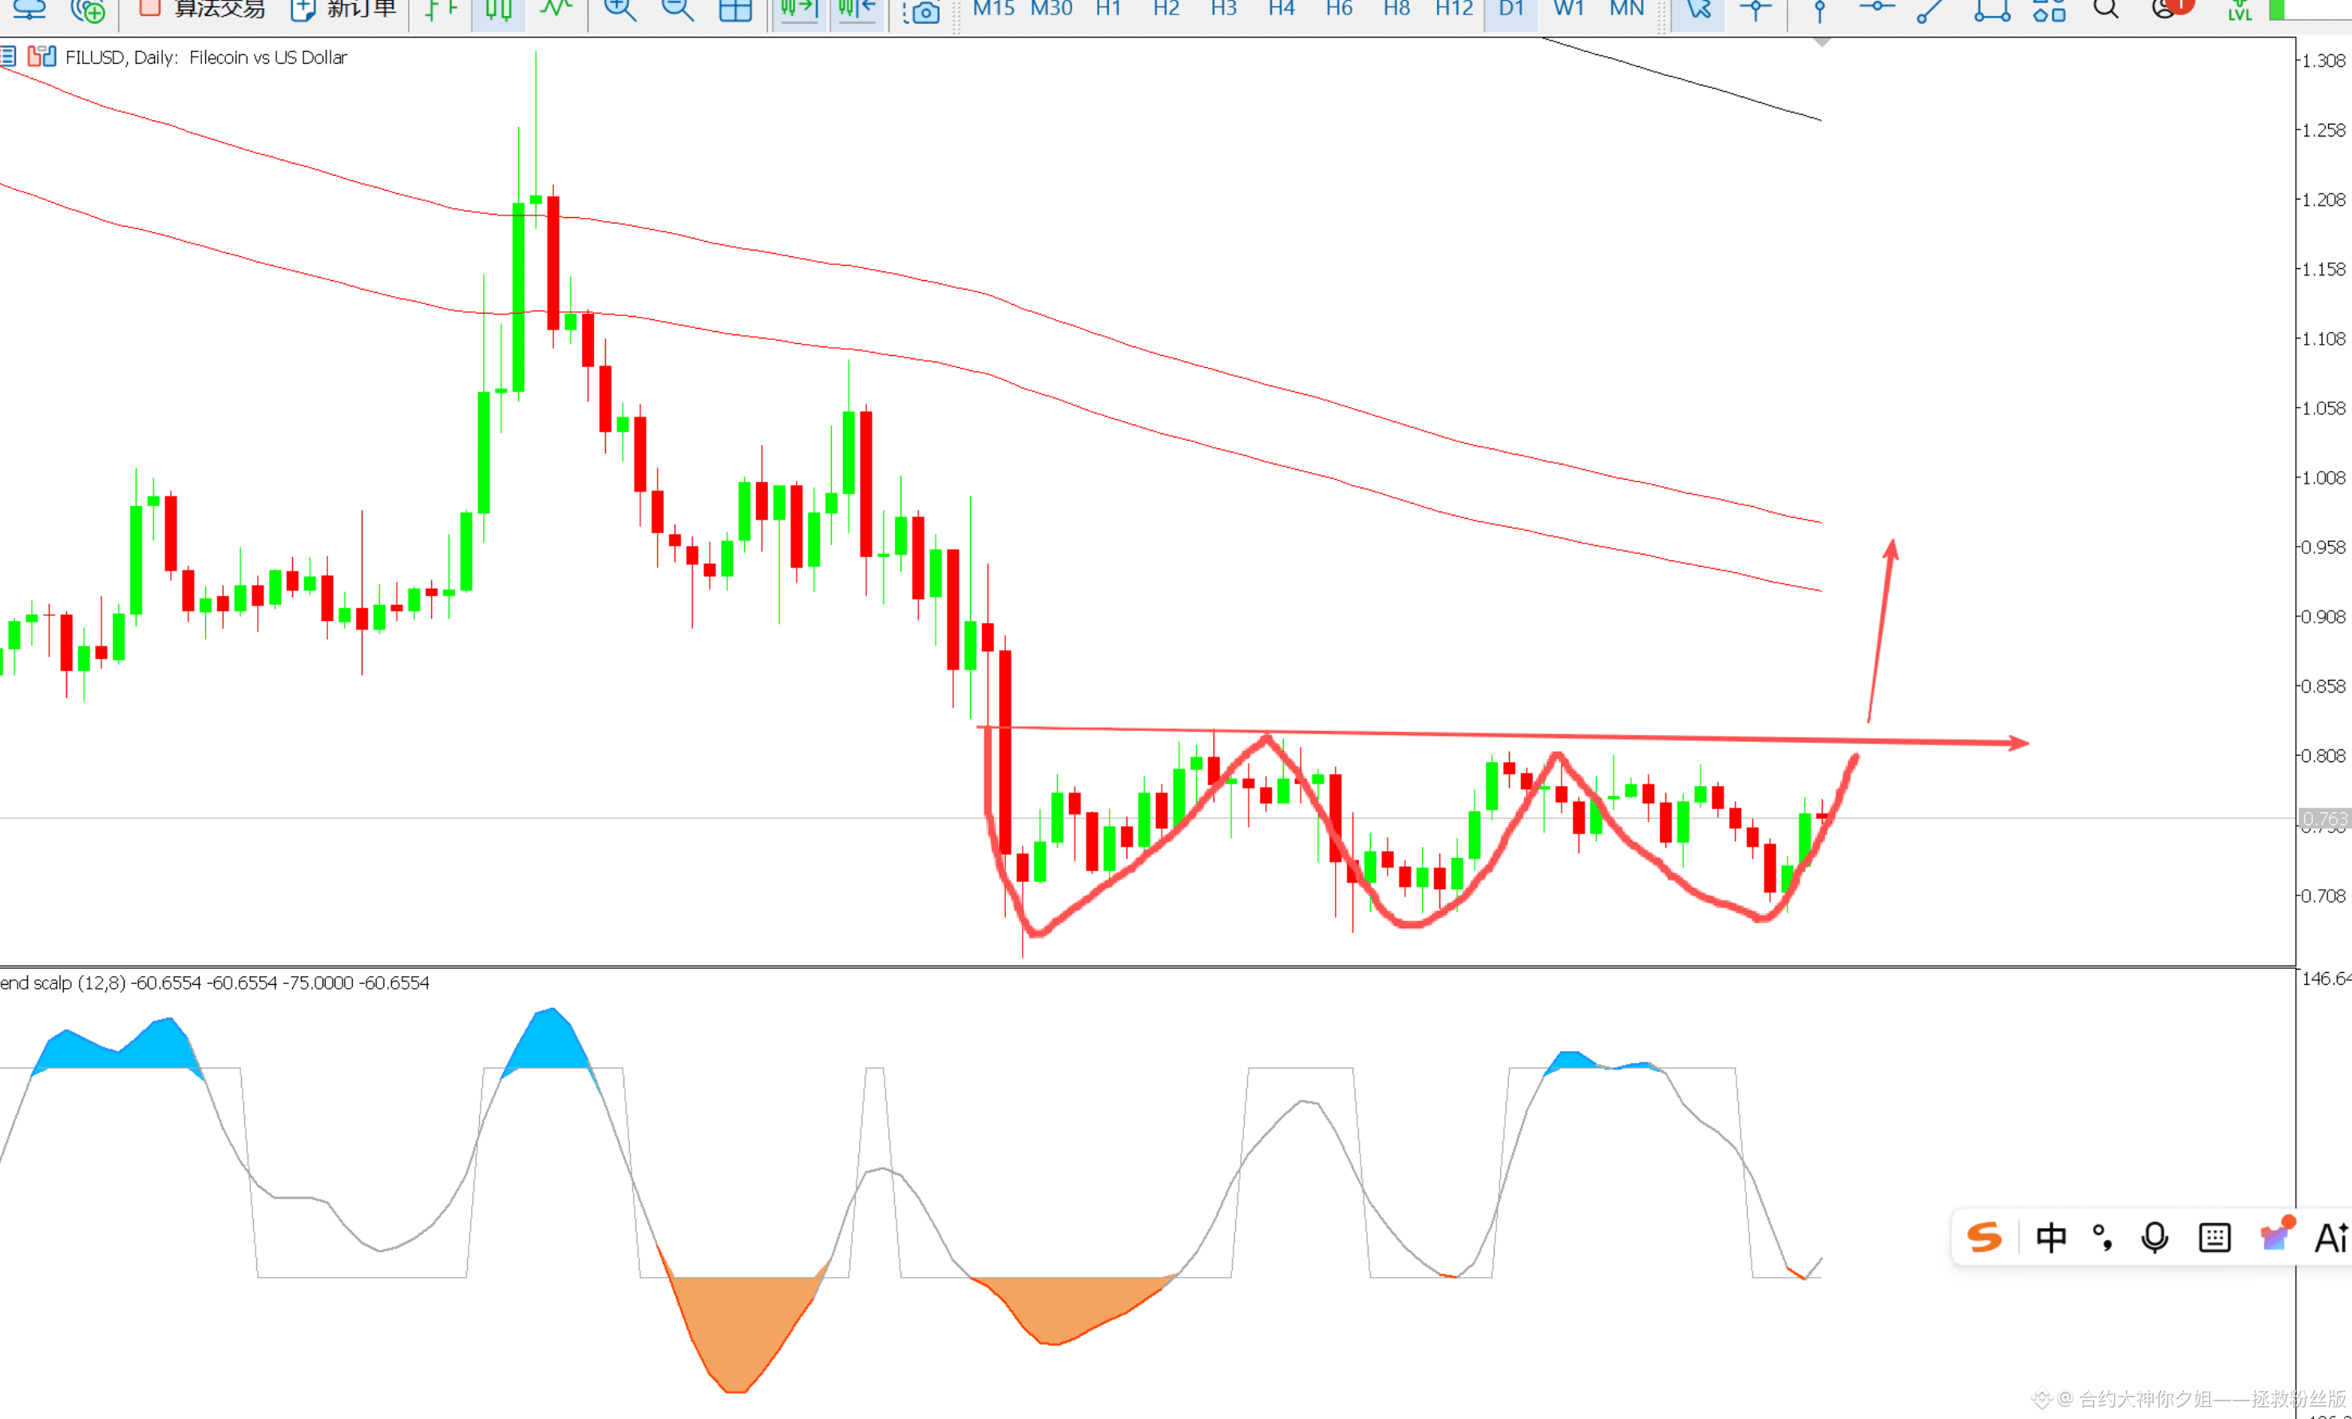Click the 1.008 price scale label

click(2323, 478)
